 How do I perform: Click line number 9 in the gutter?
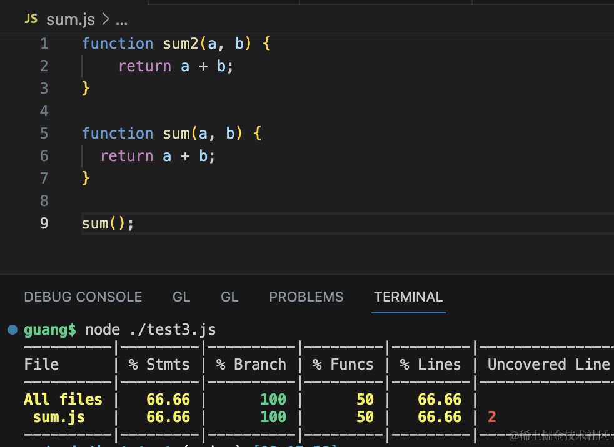point(44,223)
